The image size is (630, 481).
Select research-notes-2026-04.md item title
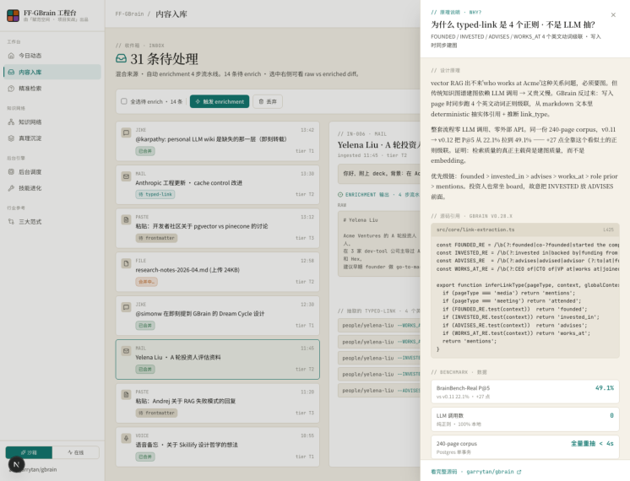coord(187,270)
